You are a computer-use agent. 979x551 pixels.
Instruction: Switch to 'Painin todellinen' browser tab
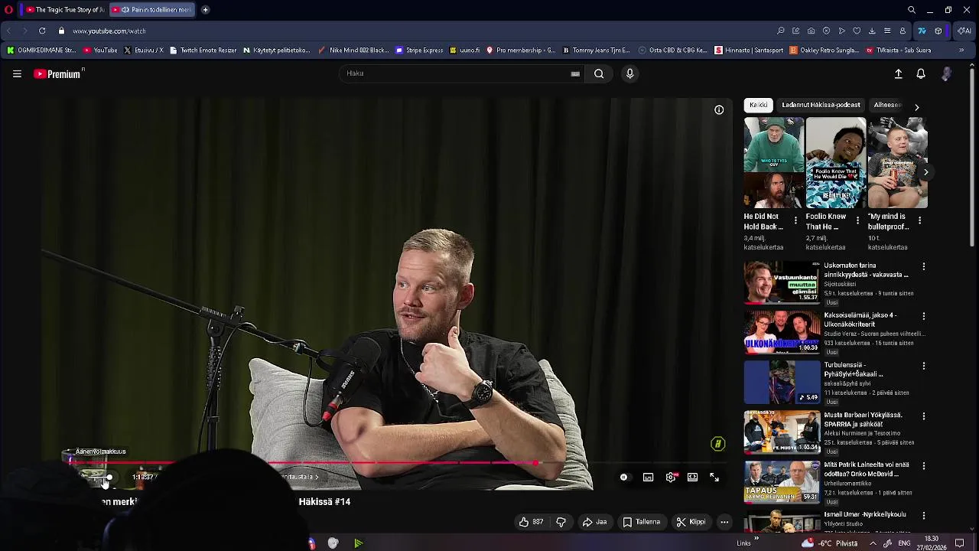(x=151, y=10)
